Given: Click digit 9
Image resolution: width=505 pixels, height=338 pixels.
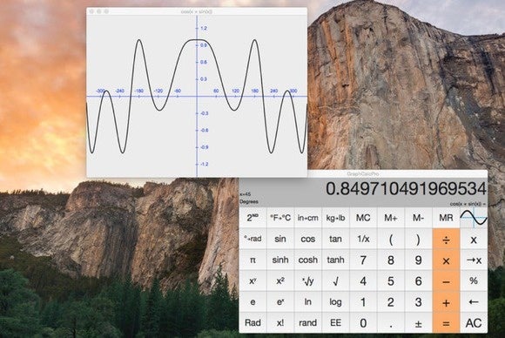Looking at the screenshot, I should 418,260.
